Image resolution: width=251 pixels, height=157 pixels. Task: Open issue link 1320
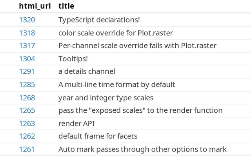point(27,20)
